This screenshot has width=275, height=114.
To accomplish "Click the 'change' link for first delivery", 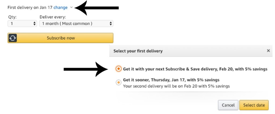I will pyautogui.click(x=60, y=8).
